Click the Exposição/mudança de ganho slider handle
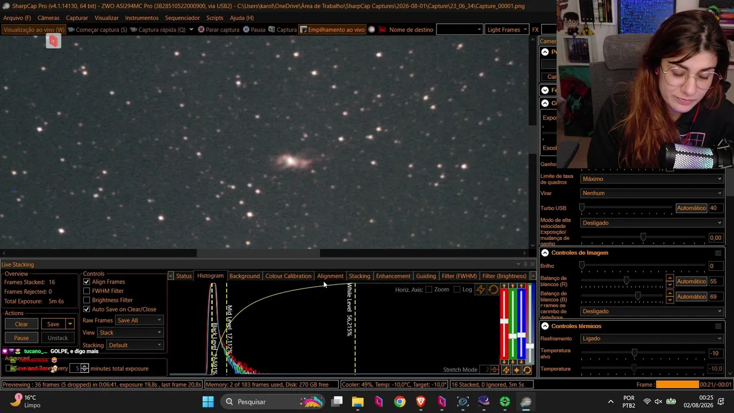This screenshot has height=413, width=734. [x=643, y=237]
